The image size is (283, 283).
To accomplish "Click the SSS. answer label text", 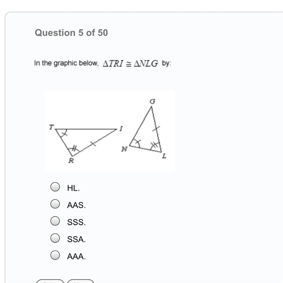I will click(76, 222).
